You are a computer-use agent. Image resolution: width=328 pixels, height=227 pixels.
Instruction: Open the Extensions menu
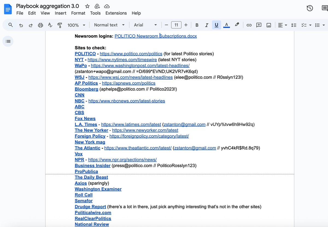coord(116,13)
